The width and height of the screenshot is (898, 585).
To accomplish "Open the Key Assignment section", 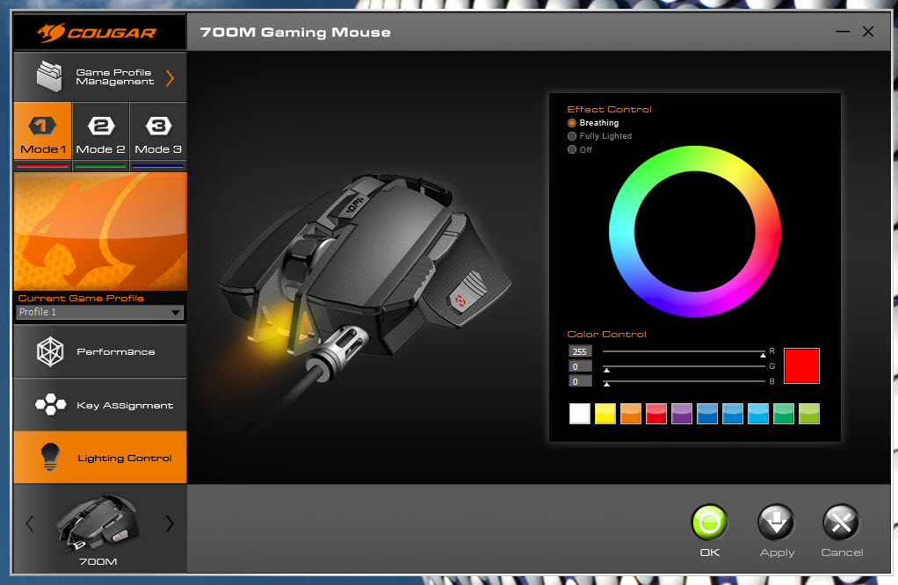I will (x=100, y=405).
